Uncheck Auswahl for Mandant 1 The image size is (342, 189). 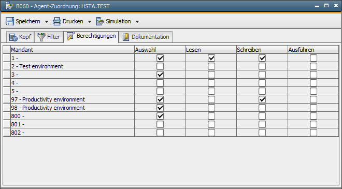pos(160,58)
